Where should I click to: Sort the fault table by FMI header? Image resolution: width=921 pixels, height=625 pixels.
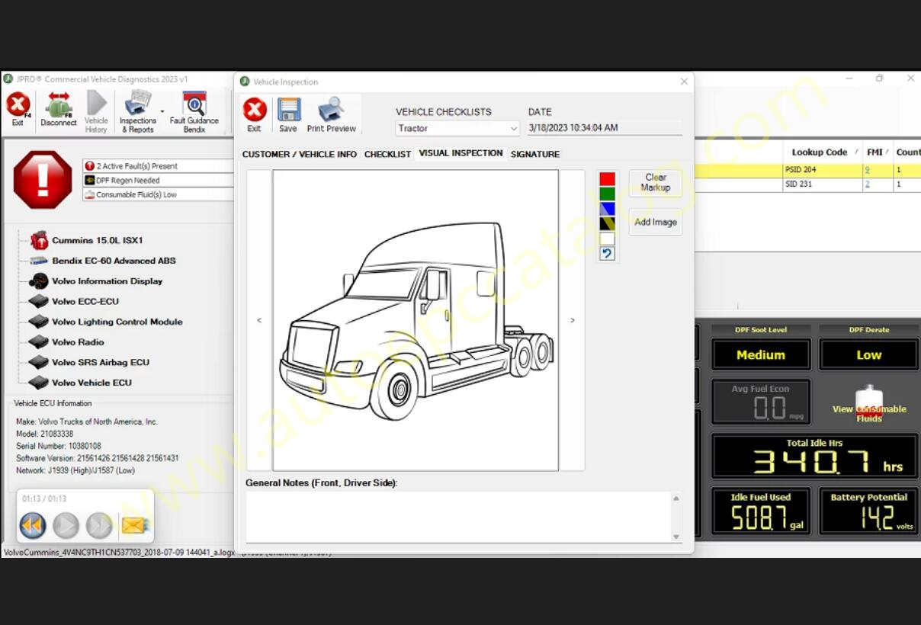pos(875,152)
